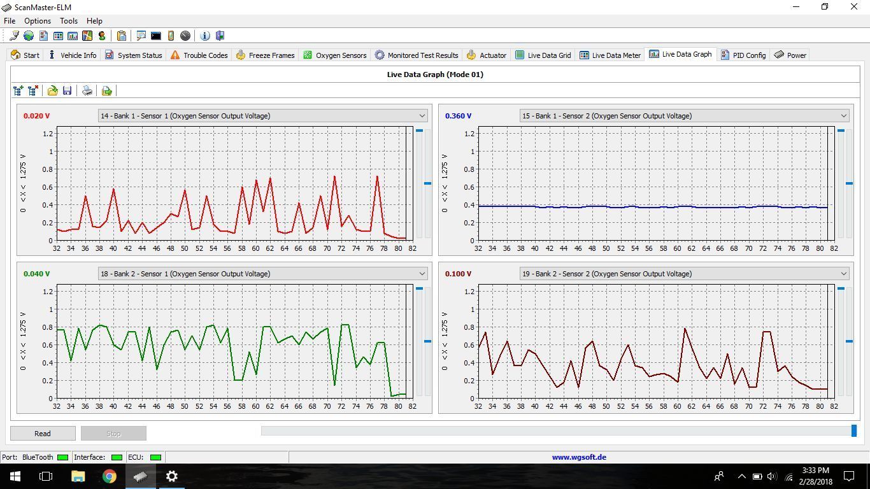Expand the Bank 1 - Sensor 2 PID dropdown
Screen dimensions: 870x489
pyautogui.click(x=843, y=116)
